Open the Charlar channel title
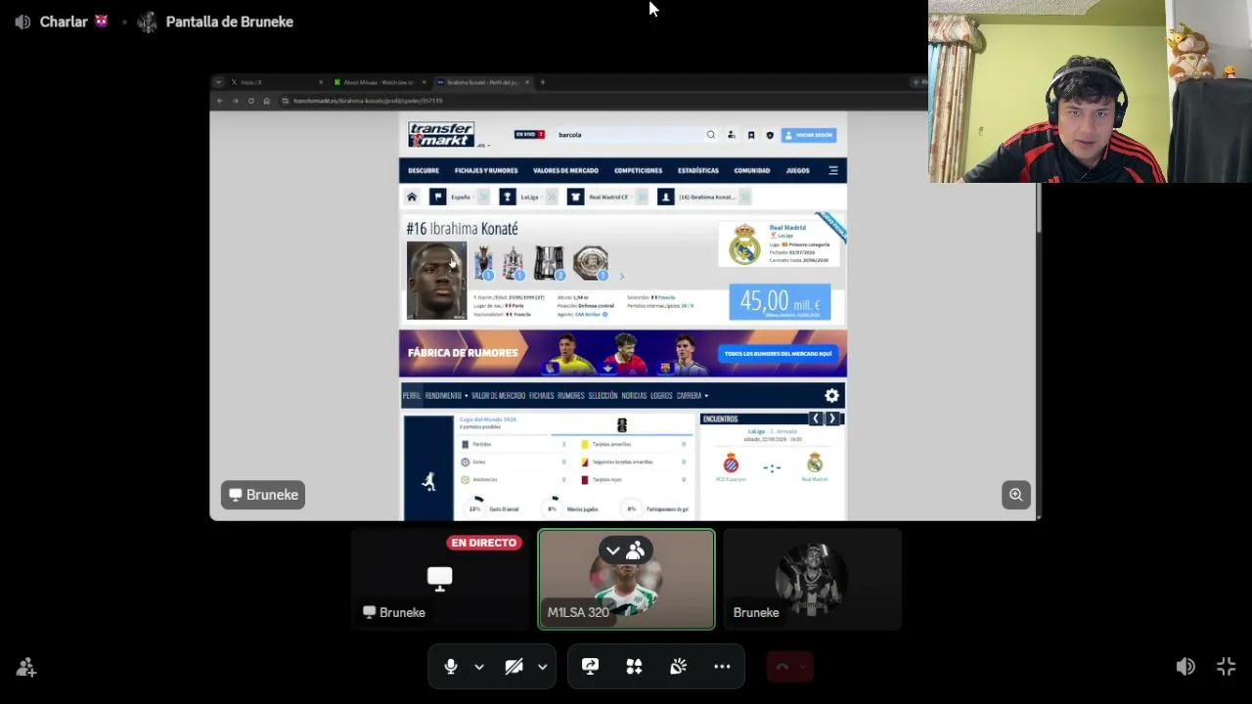 coord(63,22)
